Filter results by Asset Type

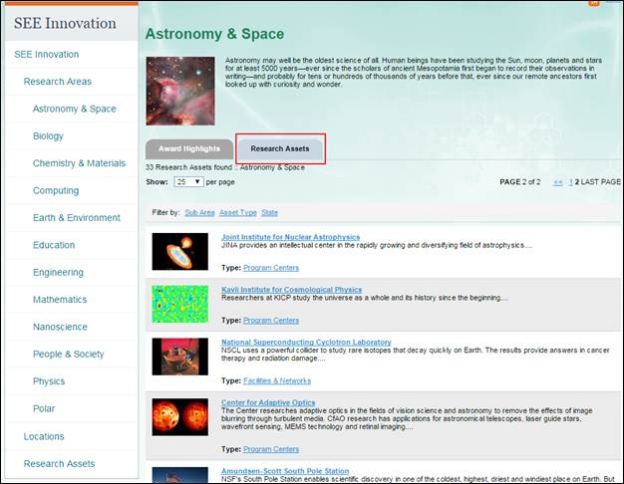tap(237, 212)
